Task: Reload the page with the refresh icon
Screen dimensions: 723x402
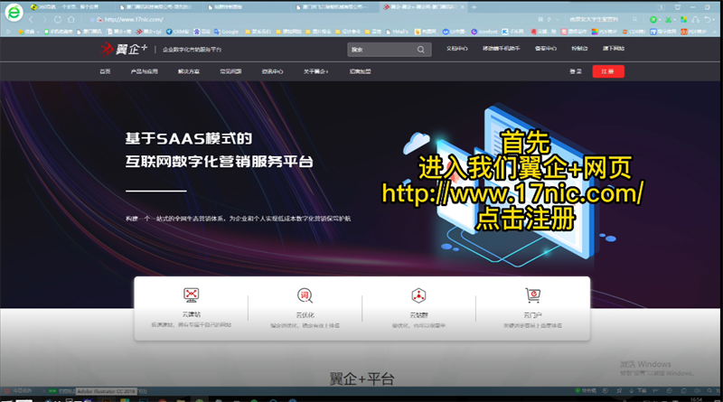Action: (x=58, y=19)
